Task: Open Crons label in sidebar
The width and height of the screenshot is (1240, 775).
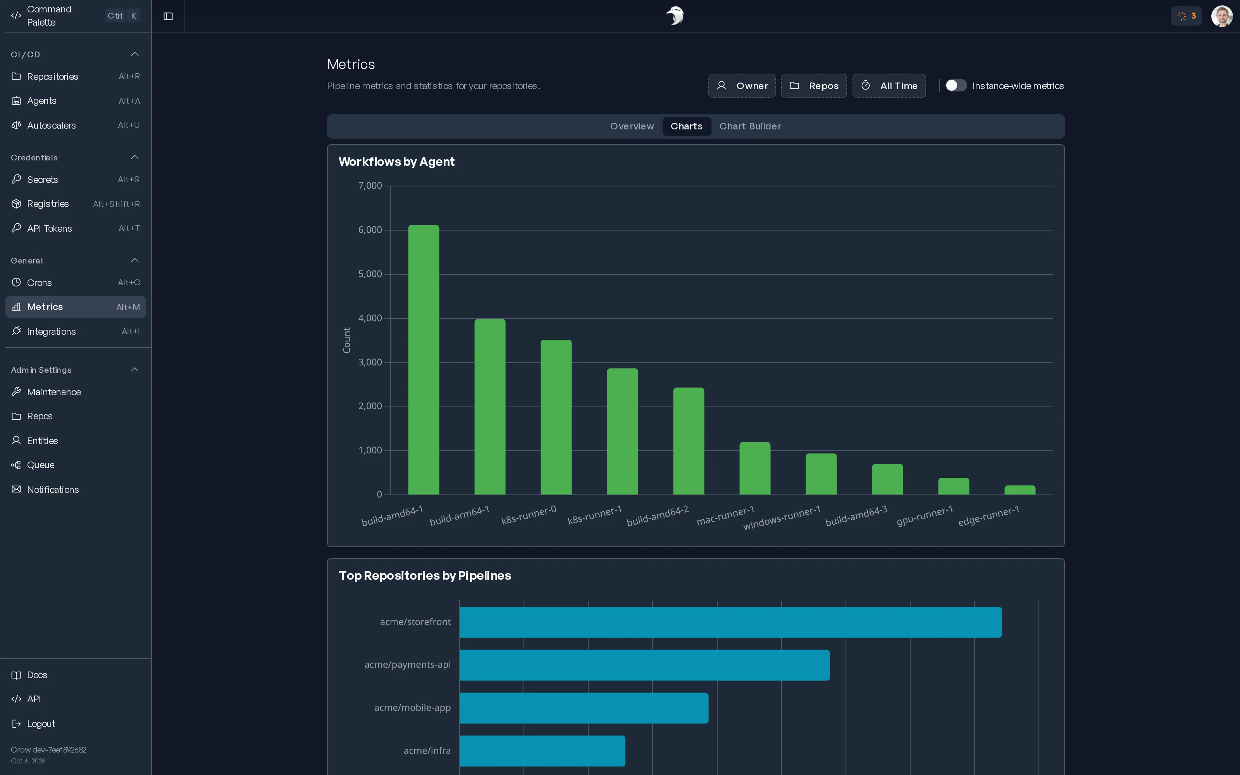Action: tap(40, 283)
